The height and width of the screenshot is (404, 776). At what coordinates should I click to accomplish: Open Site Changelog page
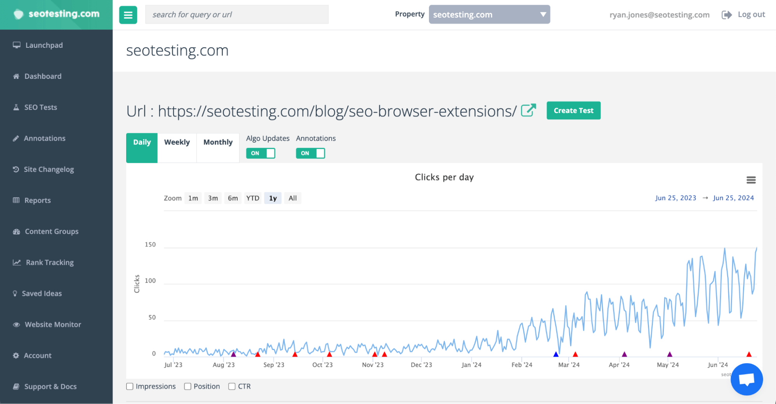coord(49,169)
